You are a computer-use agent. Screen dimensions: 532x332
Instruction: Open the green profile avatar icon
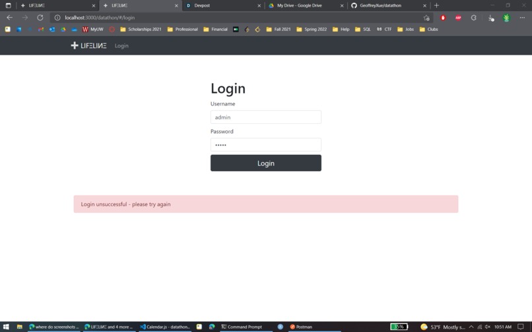[x=506, y=18]
